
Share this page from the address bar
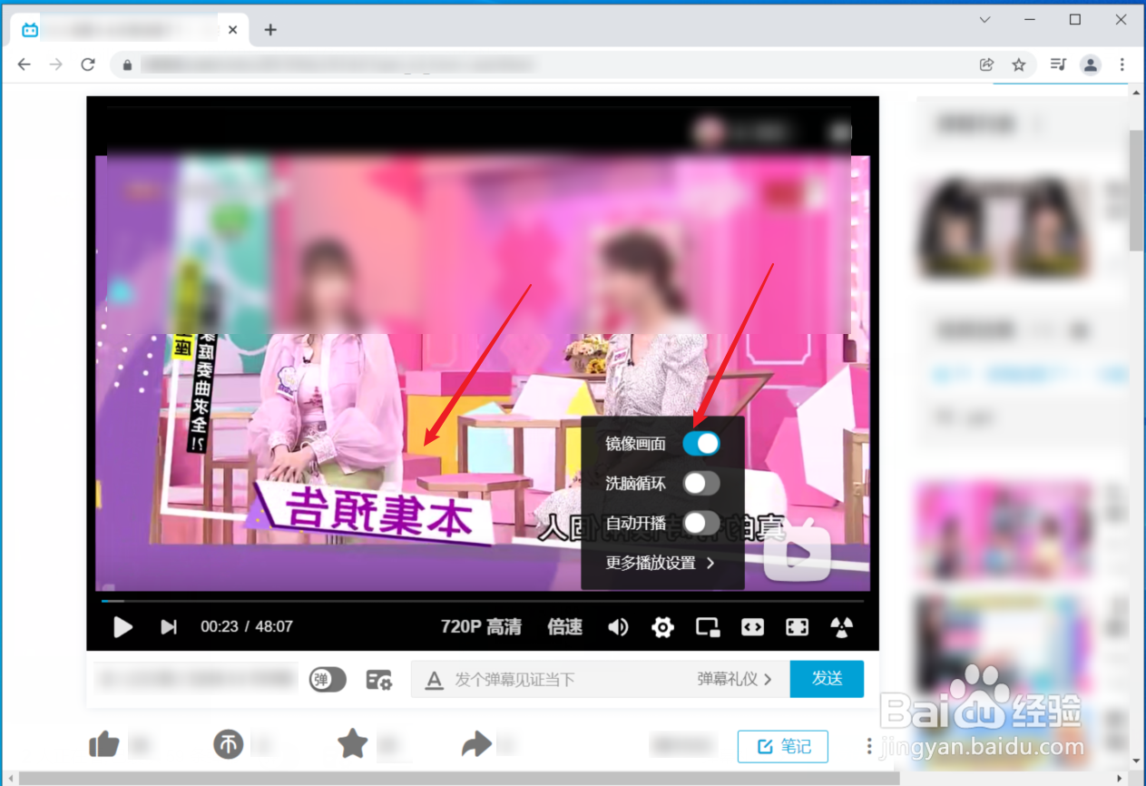(986, 64)
